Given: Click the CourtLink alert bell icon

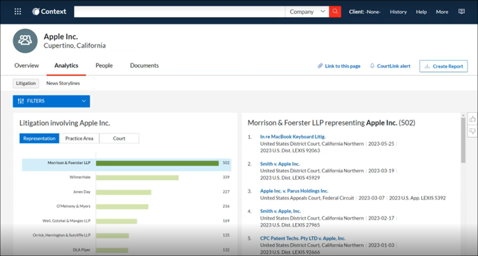Looking at the screenshot, I should tap(372, 66).
